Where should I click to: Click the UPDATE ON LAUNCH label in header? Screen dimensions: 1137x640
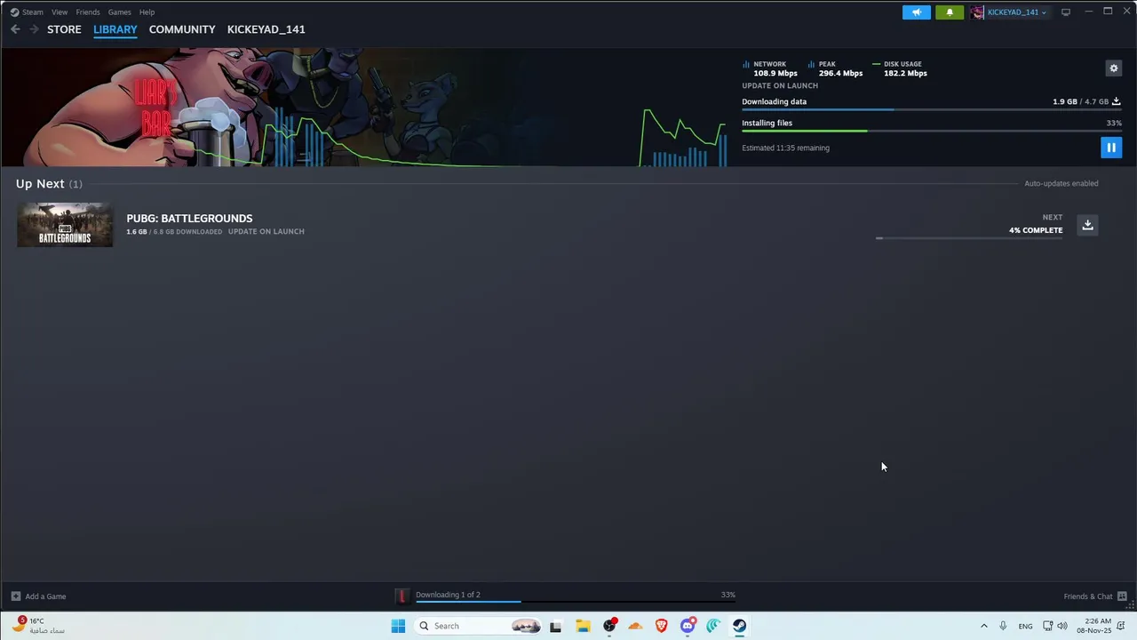coord(780,86)
